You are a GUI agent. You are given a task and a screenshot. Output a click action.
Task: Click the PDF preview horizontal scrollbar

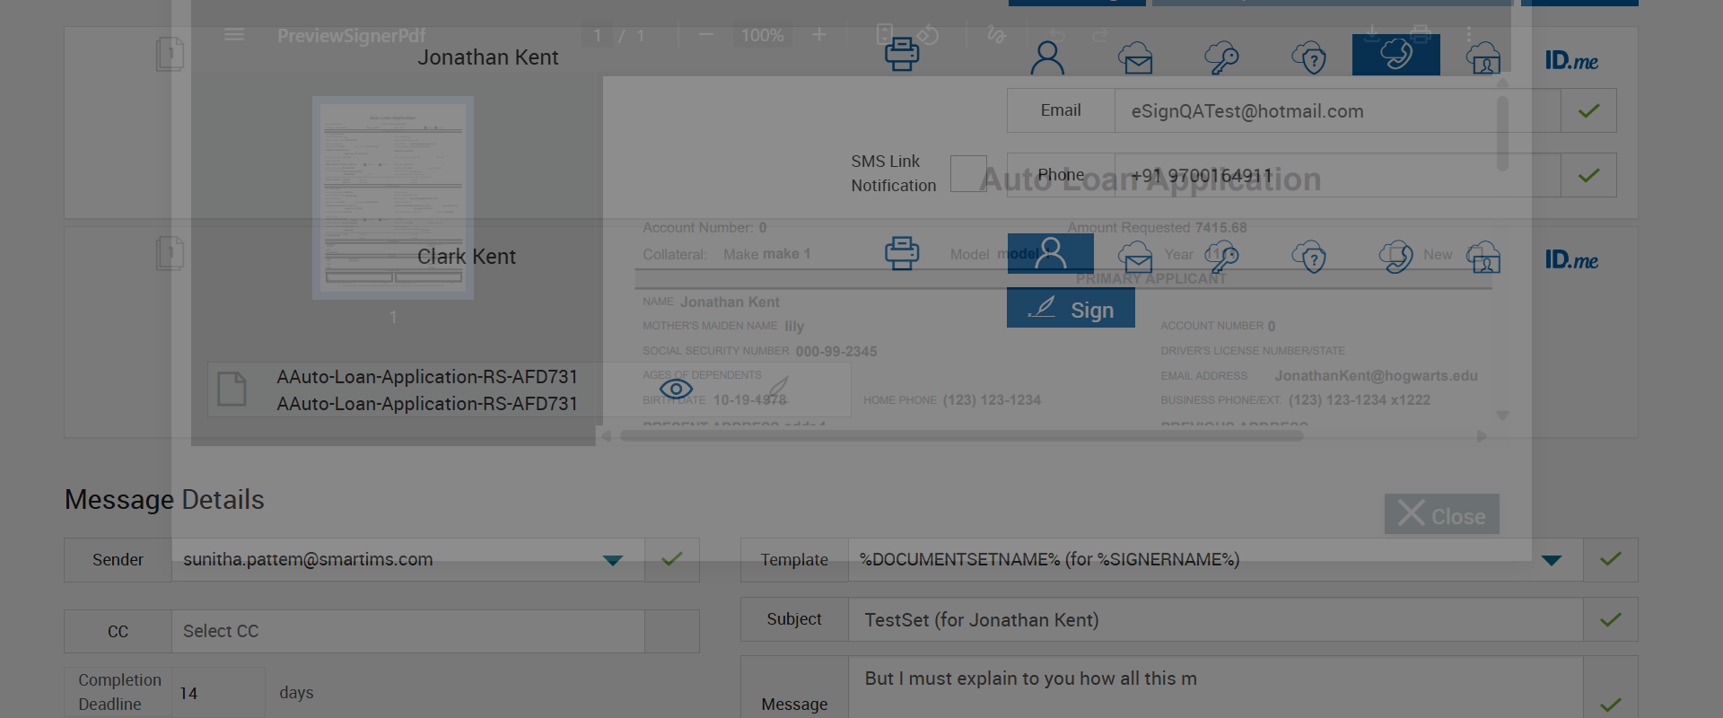pyautogui.click(x=962, y=436)
